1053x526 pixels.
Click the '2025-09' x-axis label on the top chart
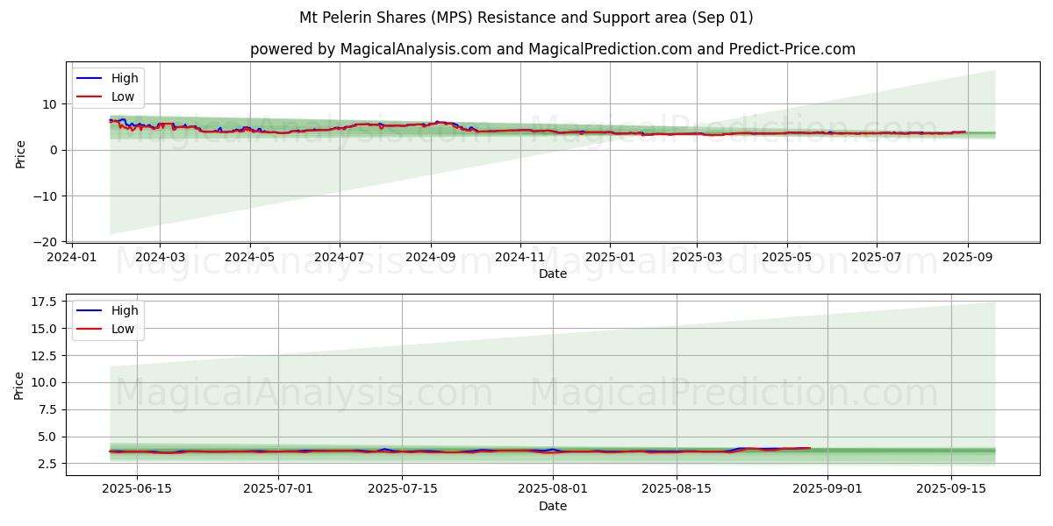(x=967, y=258)
